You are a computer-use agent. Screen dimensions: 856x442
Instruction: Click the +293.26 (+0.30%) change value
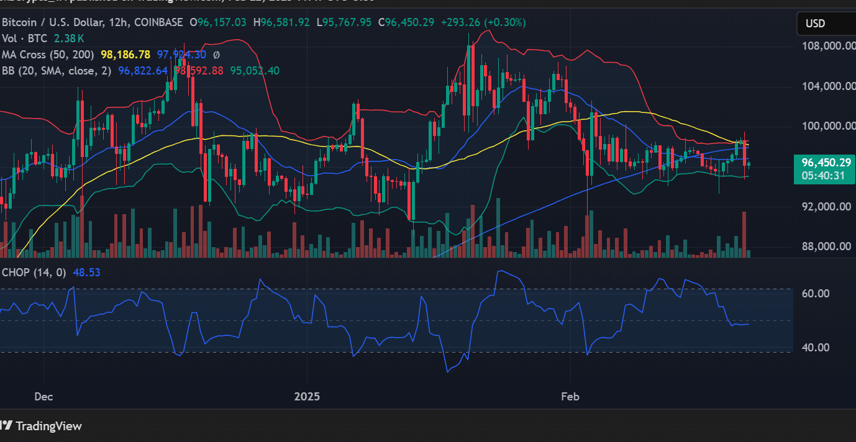click(x=483, y=22)
